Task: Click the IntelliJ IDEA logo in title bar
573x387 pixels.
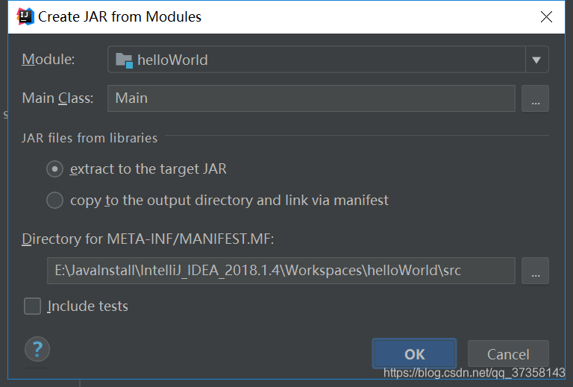Action: [25, 17]
